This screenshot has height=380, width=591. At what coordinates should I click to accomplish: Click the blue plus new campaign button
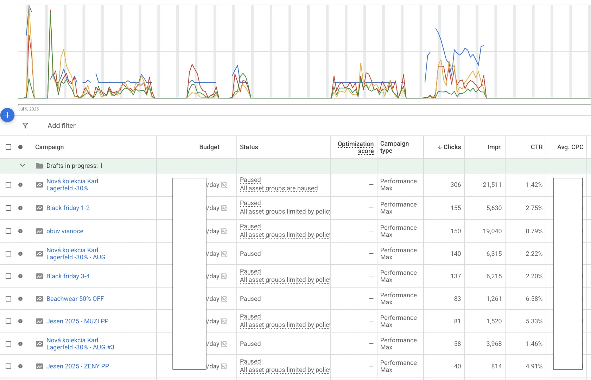[7, 115]
